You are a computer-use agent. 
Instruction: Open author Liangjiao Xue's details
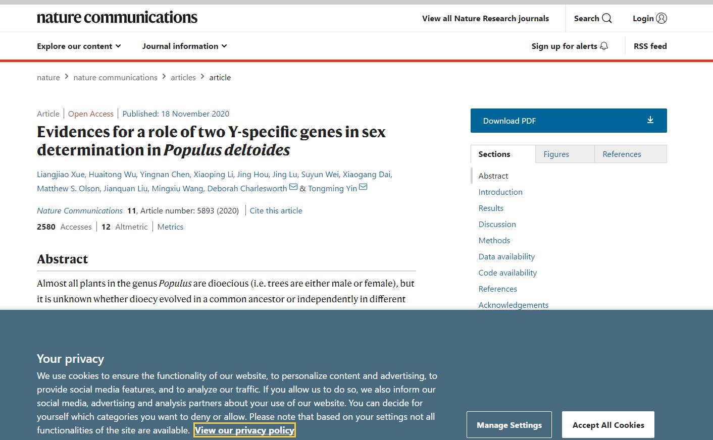pyautogui.click(x=61, y=174)
